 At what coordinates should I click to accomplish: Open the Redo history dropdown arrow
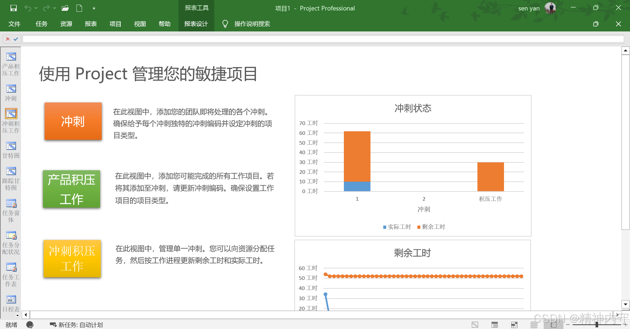(x=54, y=8)
